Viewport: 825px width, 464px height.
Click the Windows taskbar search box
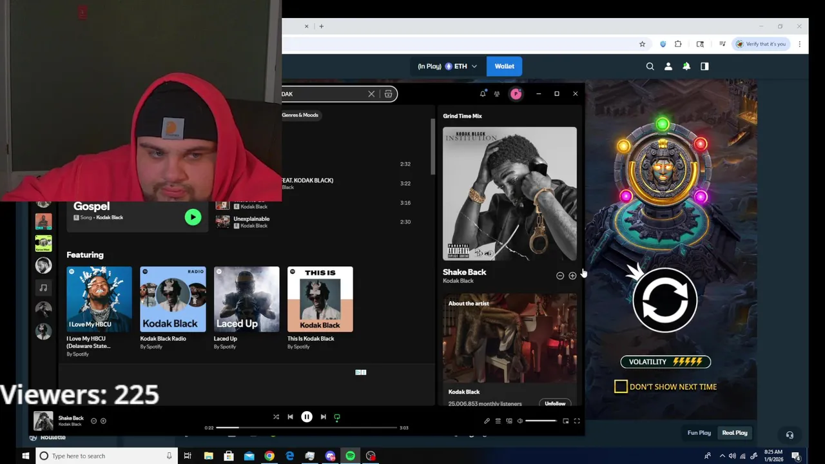(x=106, y=456)
